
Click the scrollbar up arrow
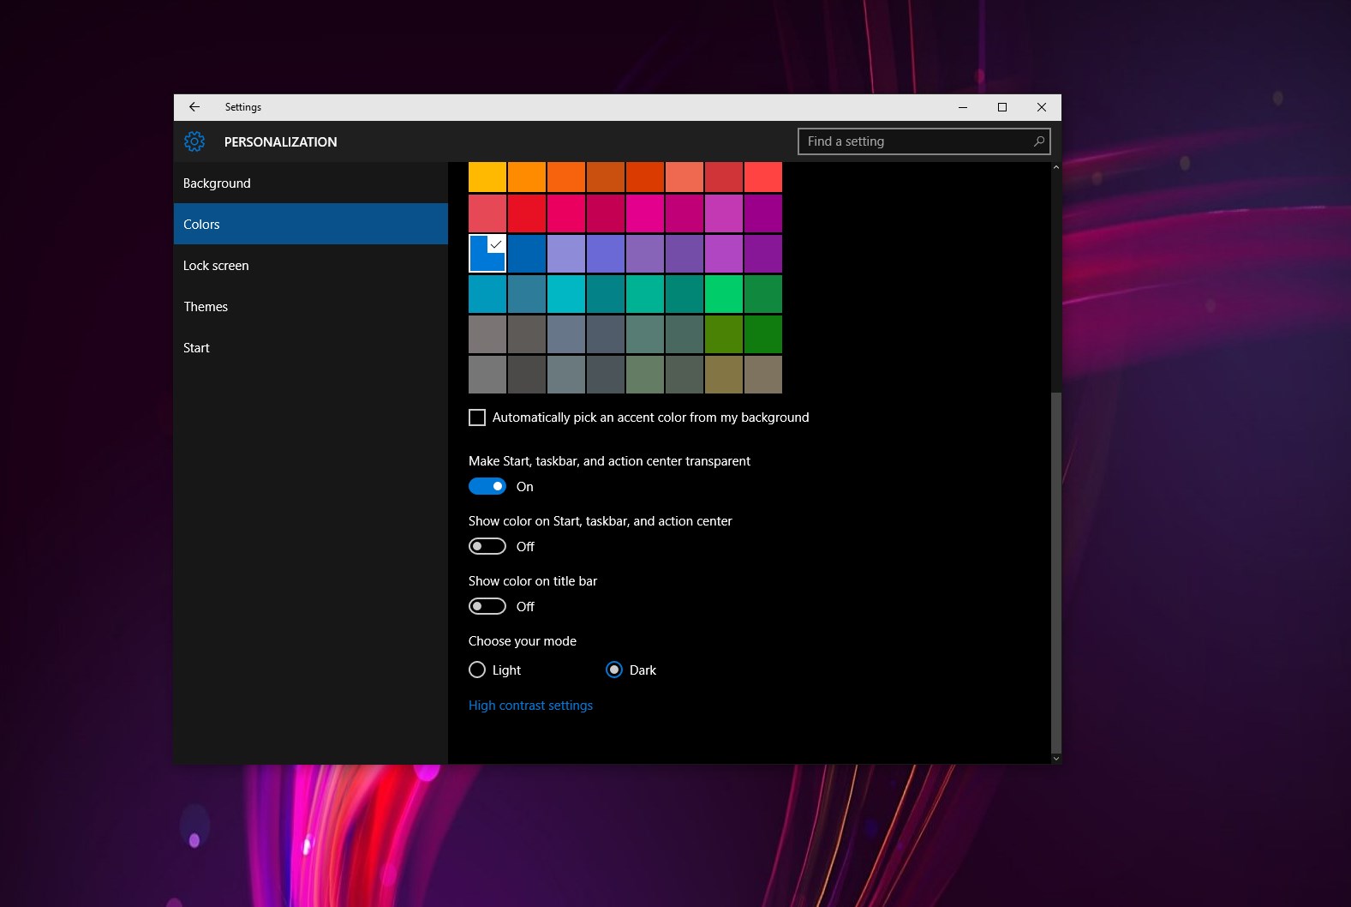click(x=1055, y=168)
